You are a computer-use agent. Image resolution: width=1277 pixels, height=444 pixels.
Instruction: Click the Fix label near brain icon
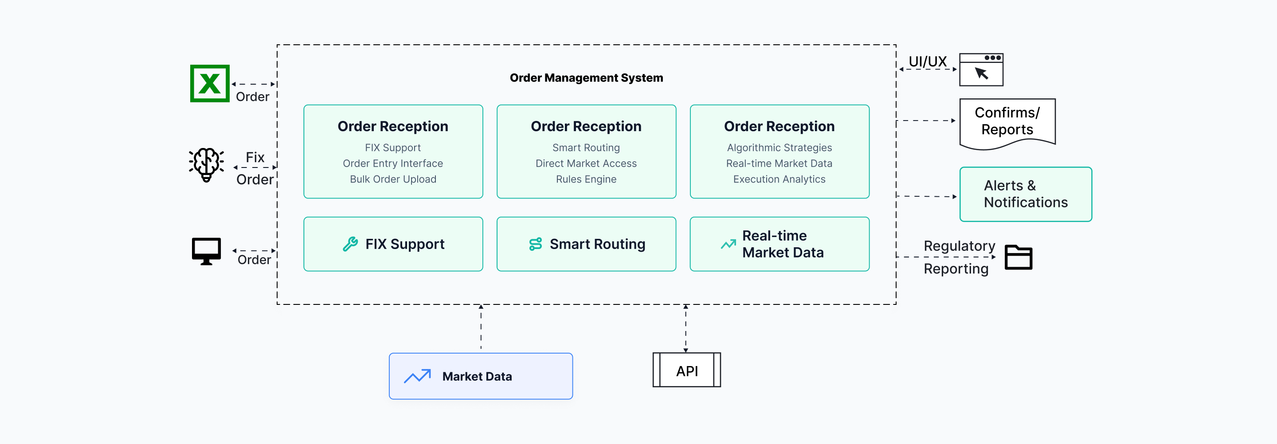point(255,158)
